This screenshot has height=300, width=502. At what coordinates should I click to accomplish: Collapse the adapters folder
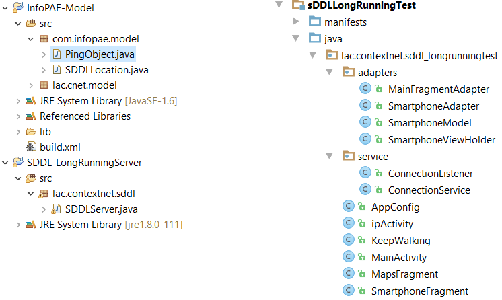[330, 72]
